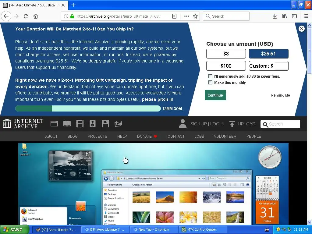This screenshot has height=234, width=312.
Task: Open the Windows start button
Action: point(14,229)
